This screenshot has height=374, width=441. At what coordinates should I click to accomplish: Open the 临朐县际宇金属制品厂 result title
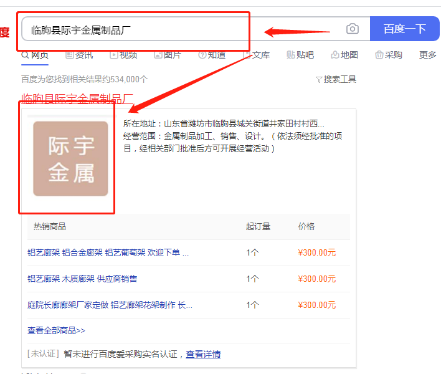click(x=77, y=98)
